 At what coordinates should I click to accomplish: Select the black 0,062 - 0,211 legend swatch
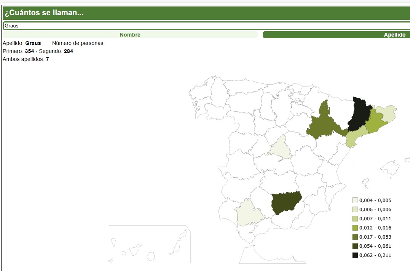pos(355,255)
